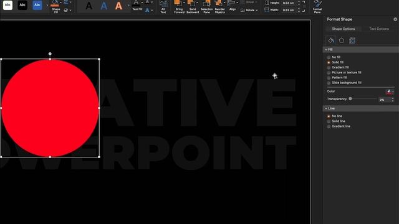
Task: Click the red circle shape
Action: click(x=50, y=108)
